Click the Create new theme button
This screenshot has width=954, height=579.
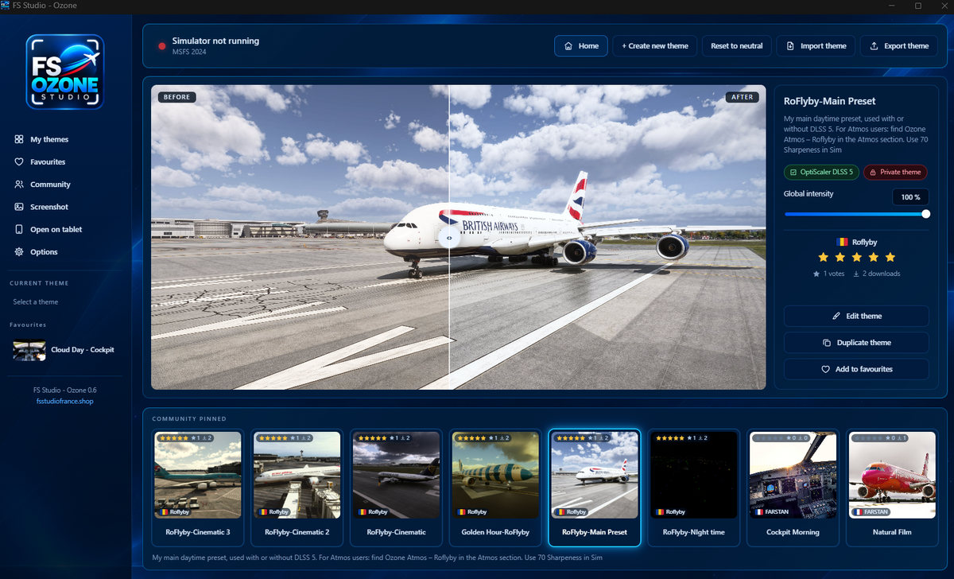pos(655,46)
